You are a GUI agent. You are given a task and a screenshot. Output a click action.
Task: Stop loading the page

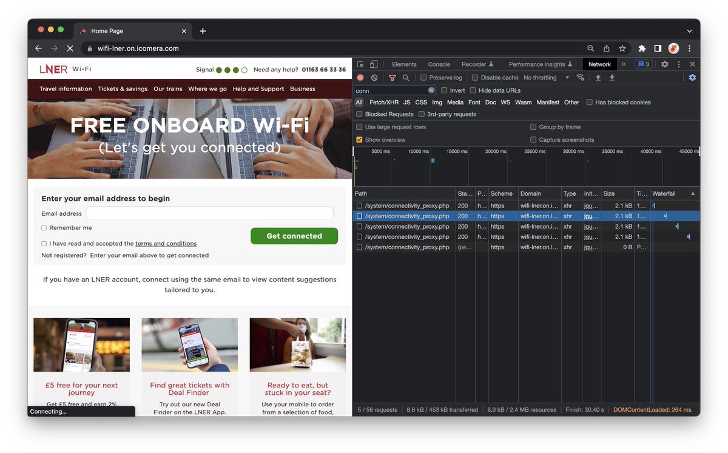70,49
